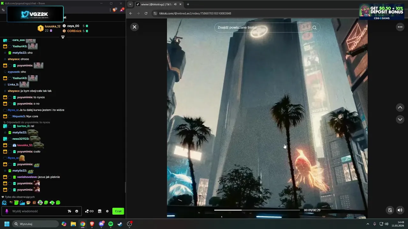Click username vanishovelove in chat
The width and height of the screenshot is (408, 229).
[27, 177]
